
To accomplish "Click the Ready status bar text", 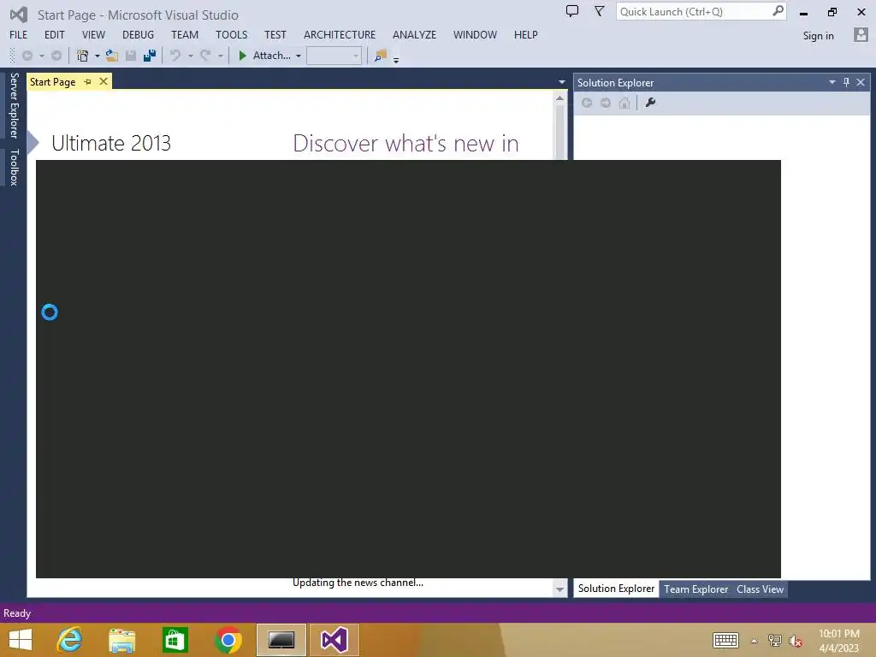I will pos(17,613).
